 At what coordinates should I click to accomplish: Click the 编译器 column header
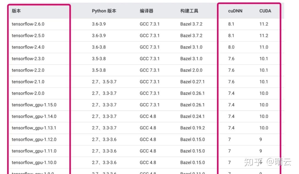146,11
